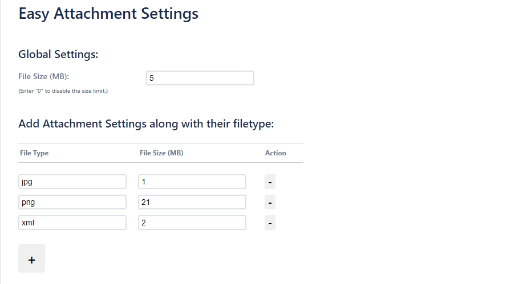Screen dimensions: 507x284
Task: Focus the png file type field
Action: pos(72,202)
